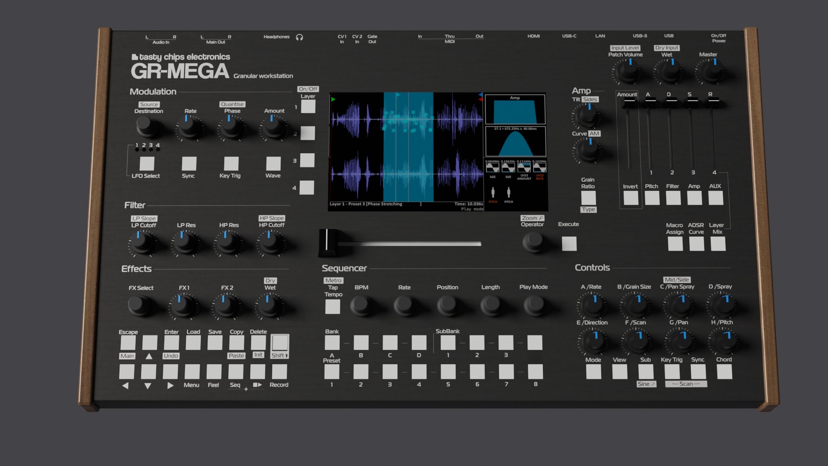Select Bank A button
The height and width of the screenshot is (466, 828).
pyautogui.click(x=332, y=343)
